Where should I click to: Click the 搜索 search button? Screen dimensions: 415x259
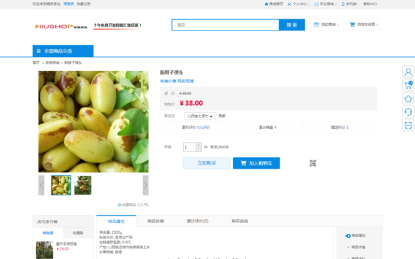(x=291, y=25)
